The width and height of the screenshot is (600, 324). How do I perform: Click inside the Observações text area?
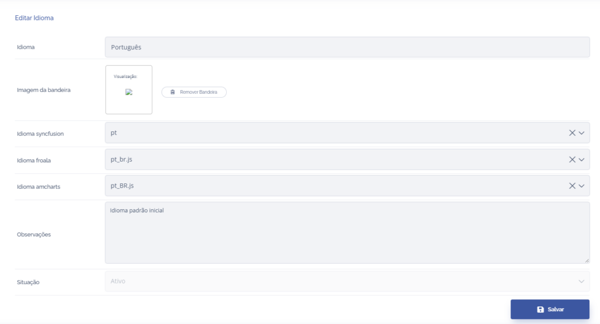pos(347,234)
